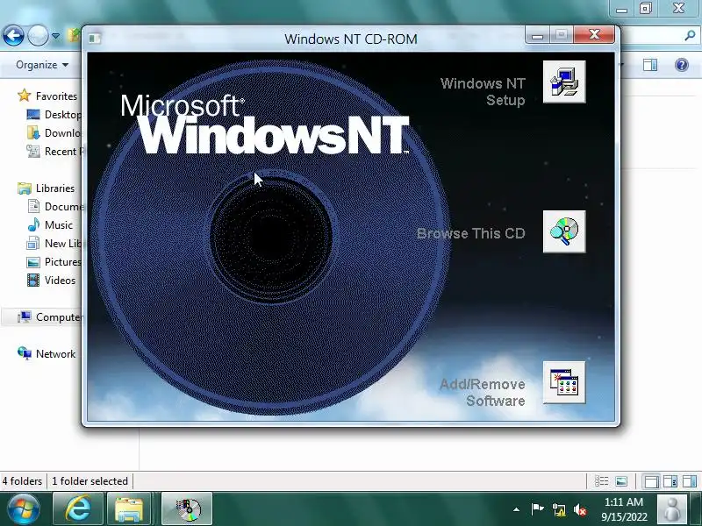Open the Videos library
Image resolution: width=702 pixels, height=526 pixels.
(x=51, y=280)
